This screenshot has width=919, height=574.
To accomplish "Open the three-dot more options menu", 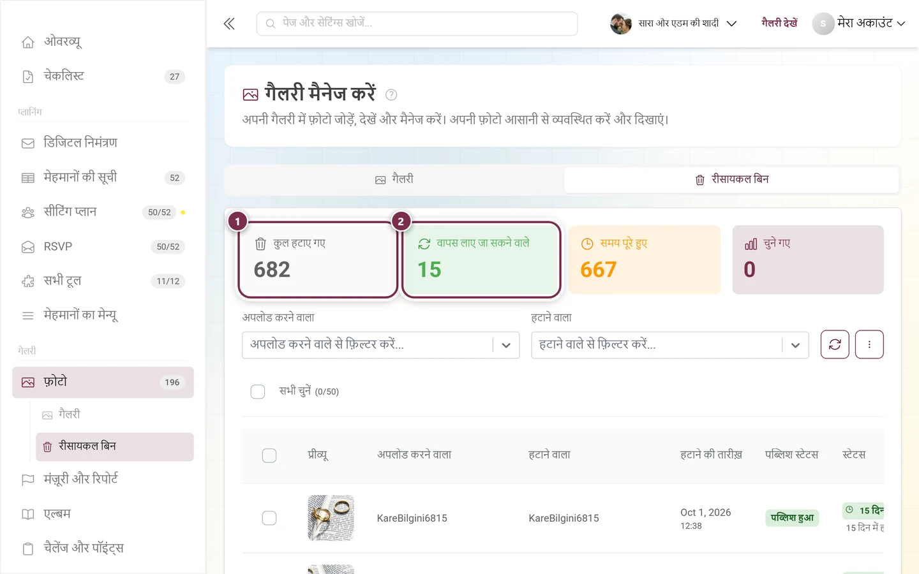I will point(869,344).
